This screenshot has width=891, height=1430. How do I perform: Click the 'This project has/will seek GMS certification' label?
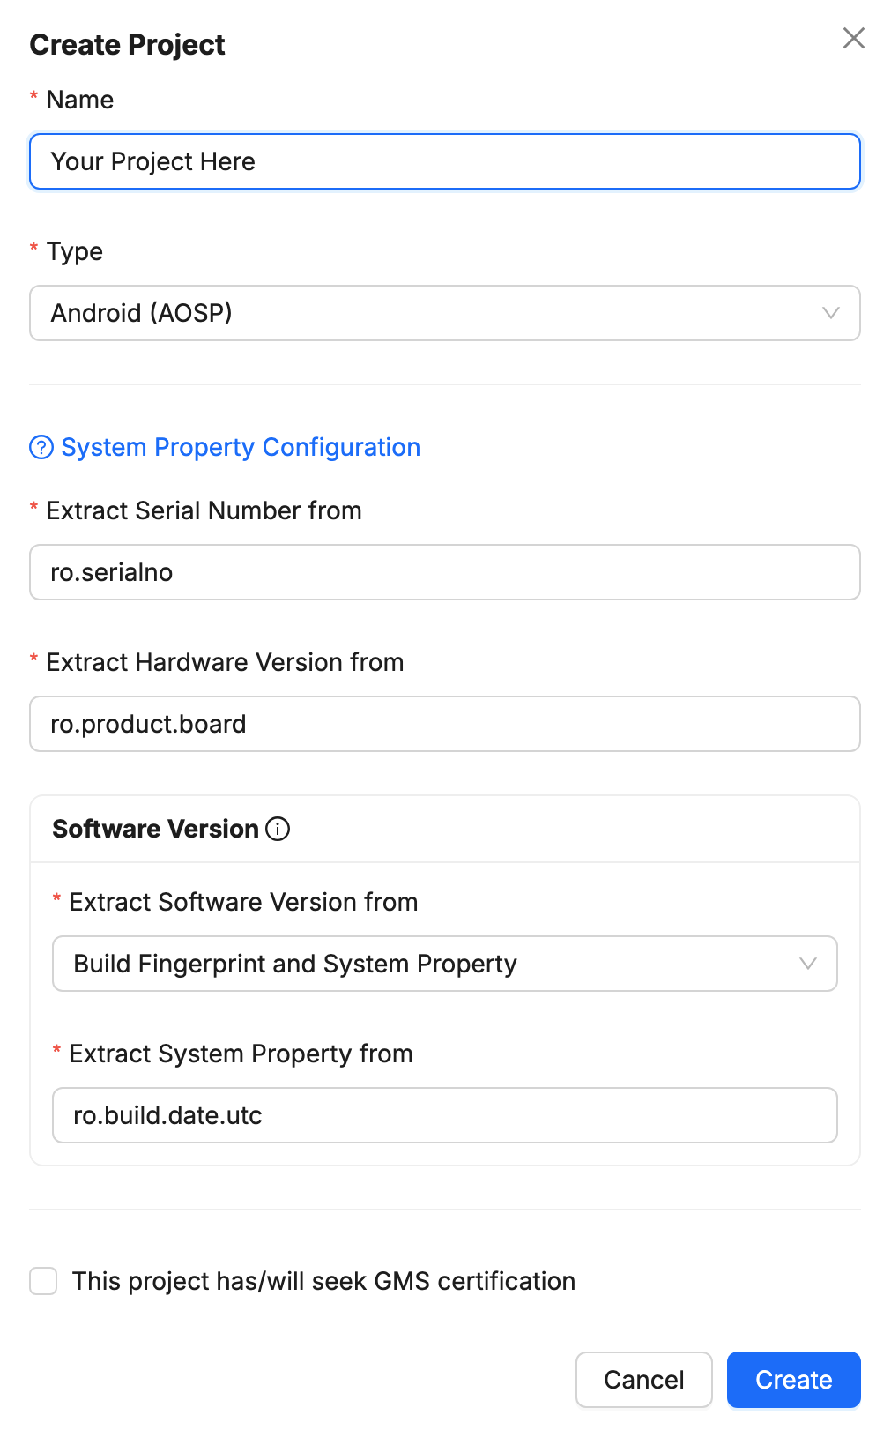[x=323, y=1281]
